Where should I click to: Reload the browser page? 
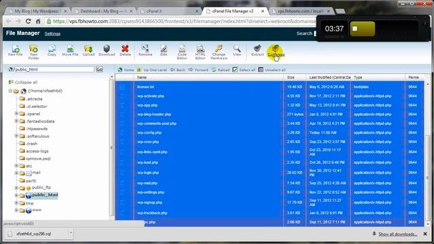point(28,21)
